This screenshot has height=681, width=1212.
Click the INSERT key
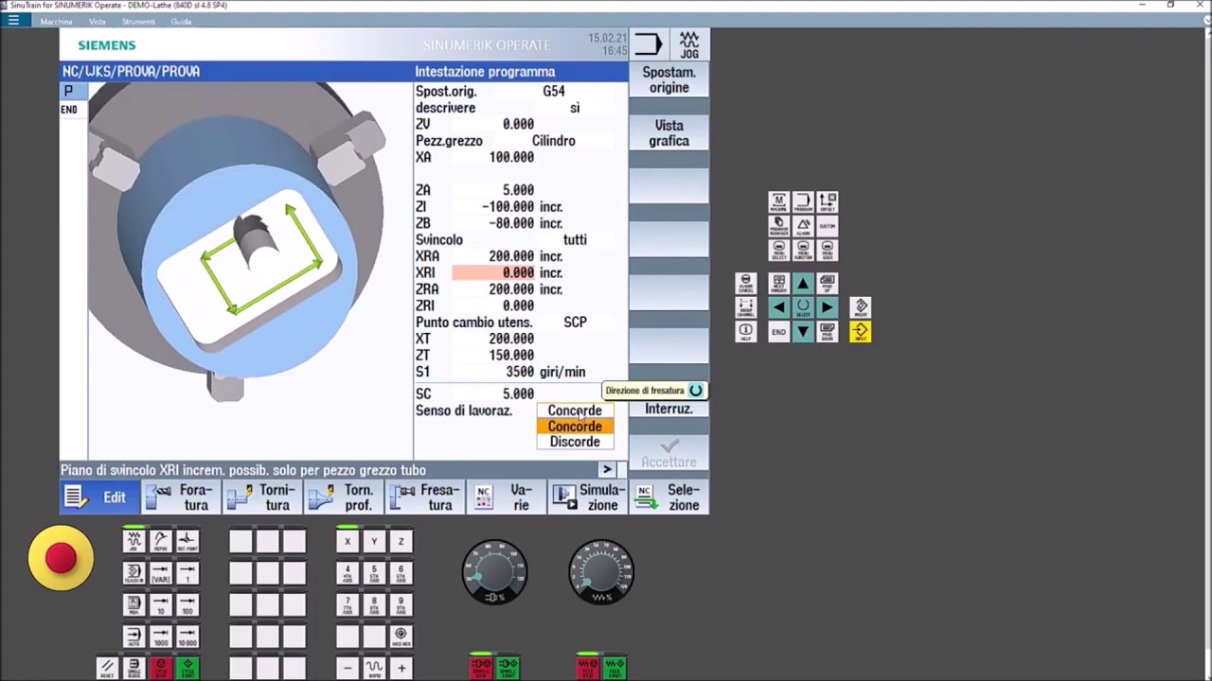(x=861, y=307)
